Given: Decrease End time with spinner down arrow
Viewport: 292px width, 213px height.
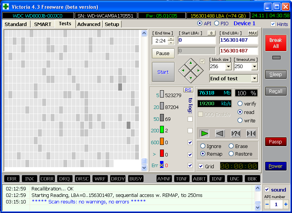Looking at the screenshot, I should tap(171, 42).
